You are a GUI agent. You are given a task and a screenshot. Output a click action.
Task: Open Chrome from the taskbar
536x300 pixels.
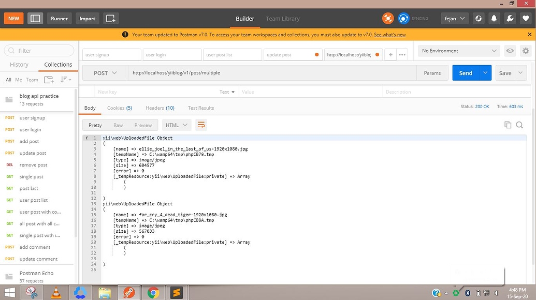(x=152, y=293)
